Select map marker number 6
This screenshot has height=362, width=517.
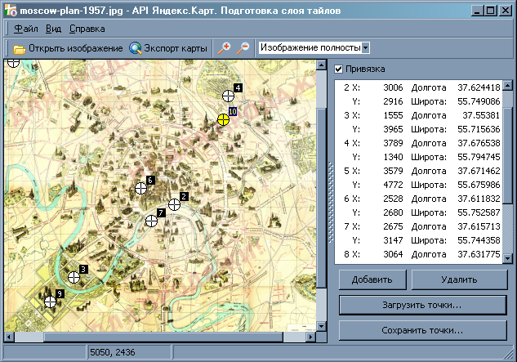pos(140,189)
